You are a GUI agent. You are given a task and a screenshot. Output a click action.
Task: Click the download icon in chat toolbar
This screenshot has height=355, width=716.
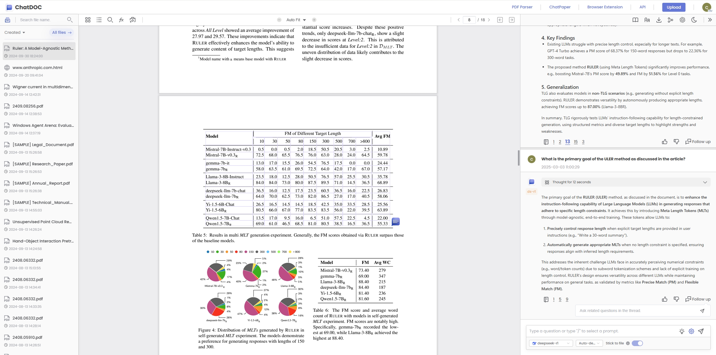click(x=659, y=20)
